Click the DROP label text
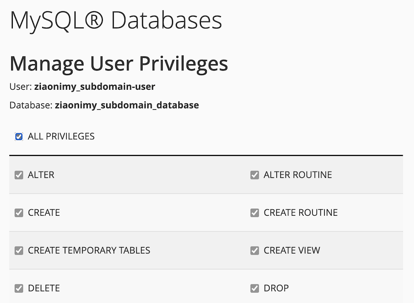This screenshot has height=303, width=414. [x=276, y=288]
